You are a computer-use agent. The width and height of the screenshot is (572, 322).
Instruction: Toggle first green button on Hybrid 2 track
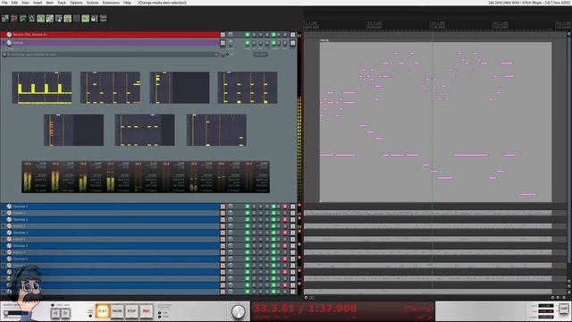coord(248,226)
